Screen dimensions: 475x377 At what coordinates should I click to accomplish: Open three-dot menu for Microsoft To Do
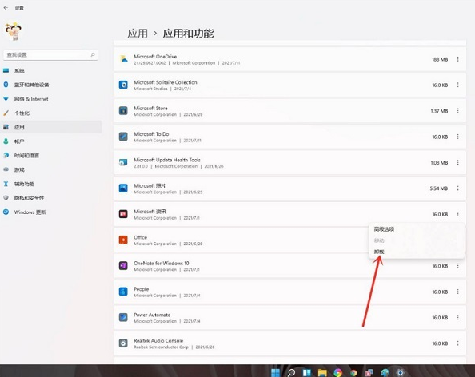pyautogui.click(x=457, y=137)
